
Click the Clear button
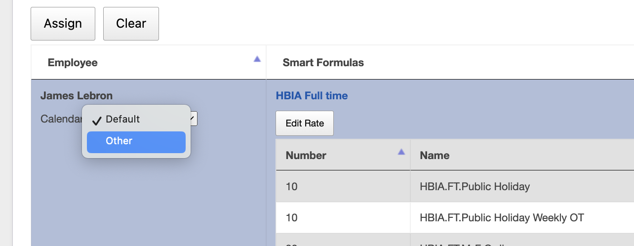point(131,24)
